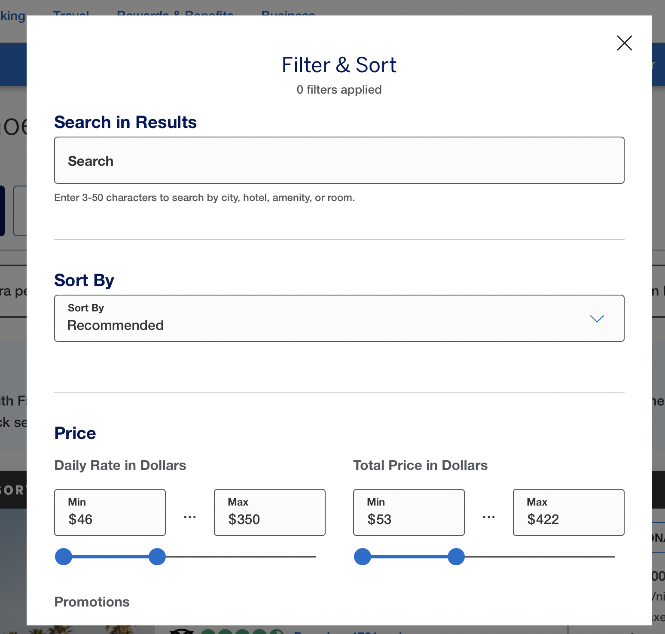This screenshot has height=634, width=665.
Task: Open the Sort By Recommended dropdown
Action: click(x=339, y=318)
